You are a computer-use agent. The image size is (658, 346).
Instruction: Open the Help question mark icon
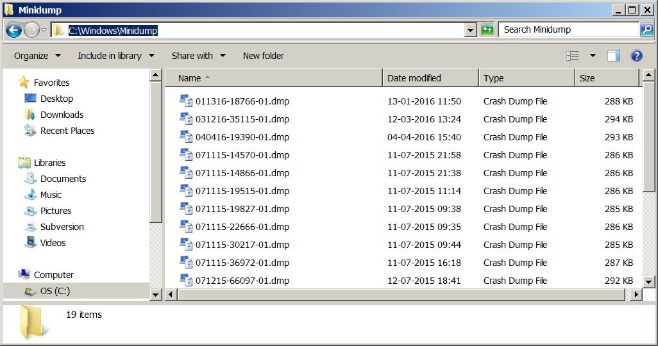coord(637,56)
